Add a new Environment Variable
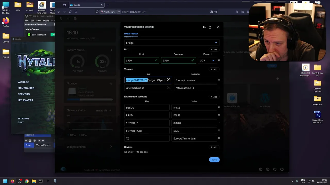The image size is (330, 185). point(214,97)
